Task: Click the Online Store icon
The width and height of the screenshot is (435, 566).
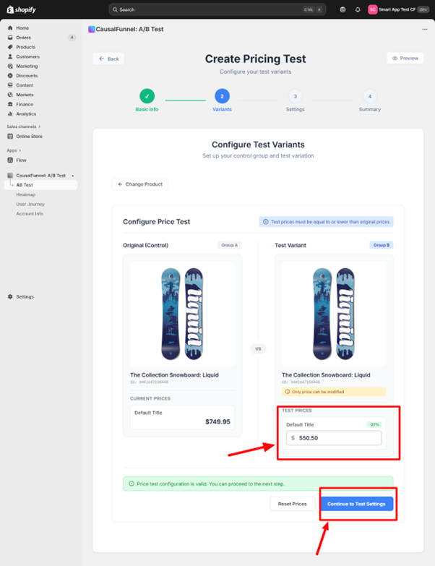Action: click(10, 136)
